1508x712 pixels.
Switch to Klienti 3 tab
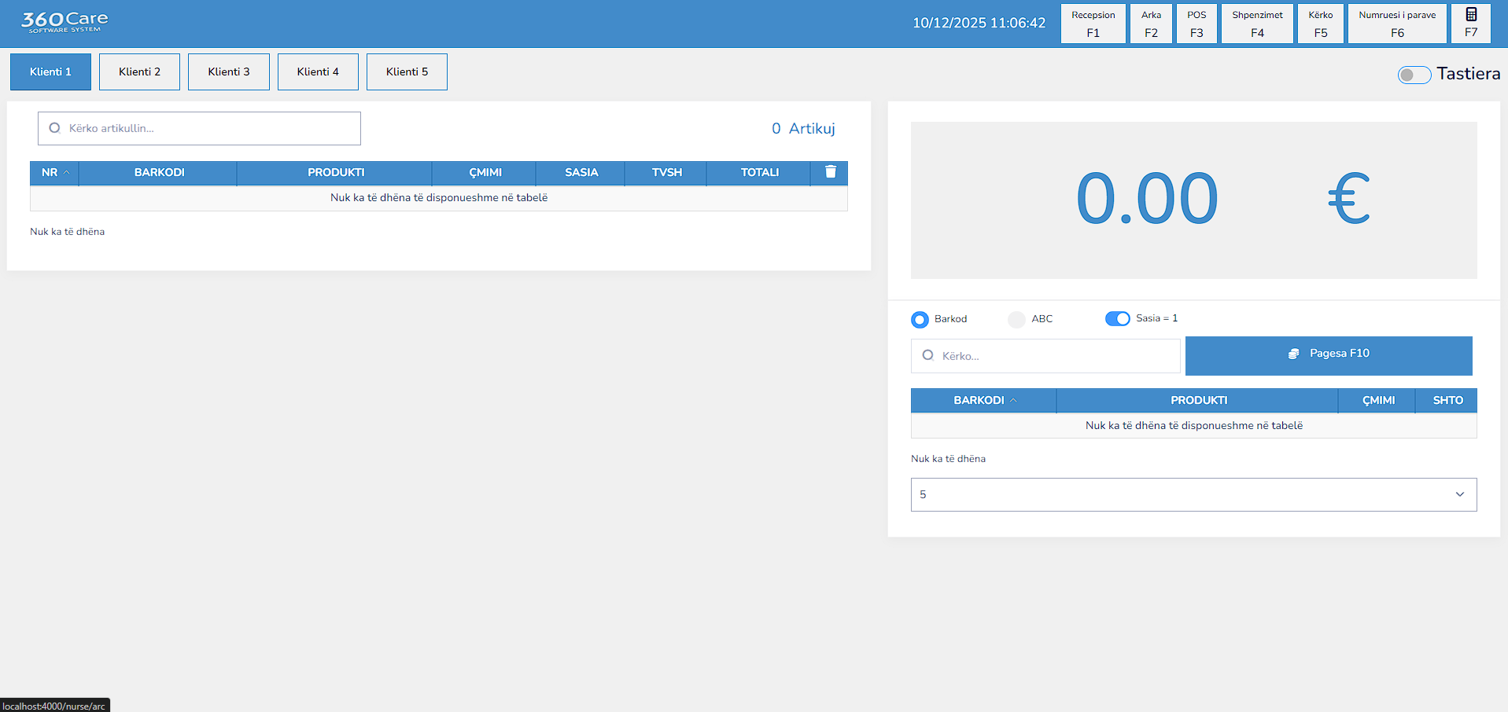pyautogui.click(x=228, y=72)
